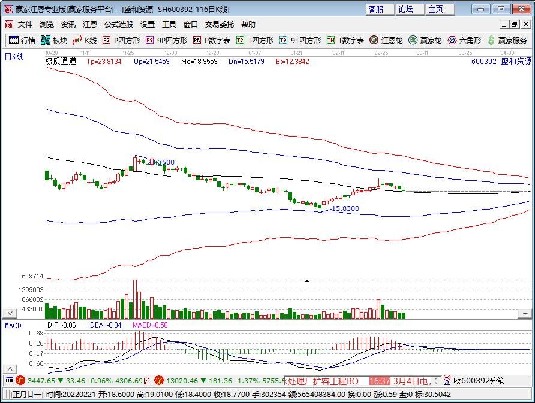Click the 3447.65 Shanghai index value
The height and width of the screenshot is (403, 535).
(41, 380)
